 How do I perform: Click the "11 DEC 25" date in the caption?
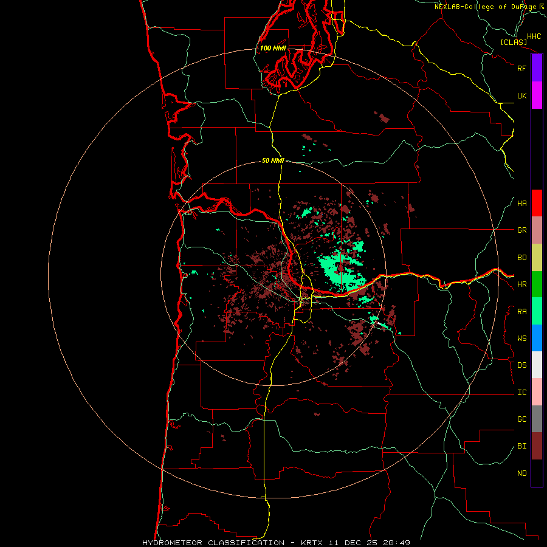click(353, 543)
